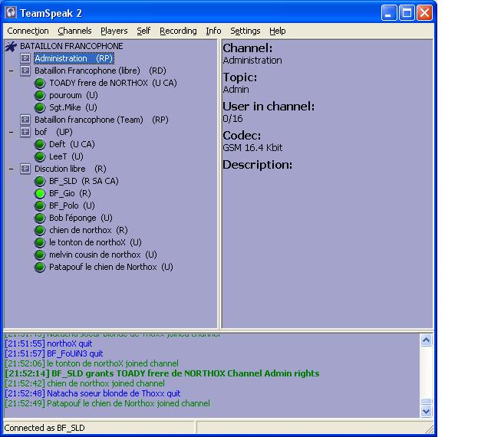The height and width of the screenshot is (437, 491).
Task: Click the status light beside Bob l'éponge
Action: [x=40, y=218]
